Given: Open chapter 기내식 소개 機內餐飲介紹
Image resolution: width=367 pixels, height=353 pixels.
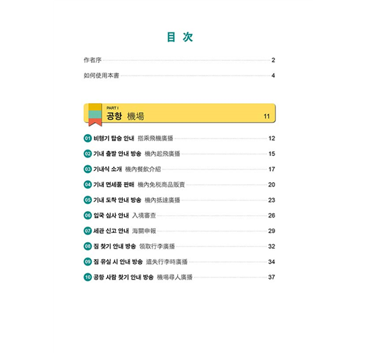Looking at the screenshot, I should (179, 169).
